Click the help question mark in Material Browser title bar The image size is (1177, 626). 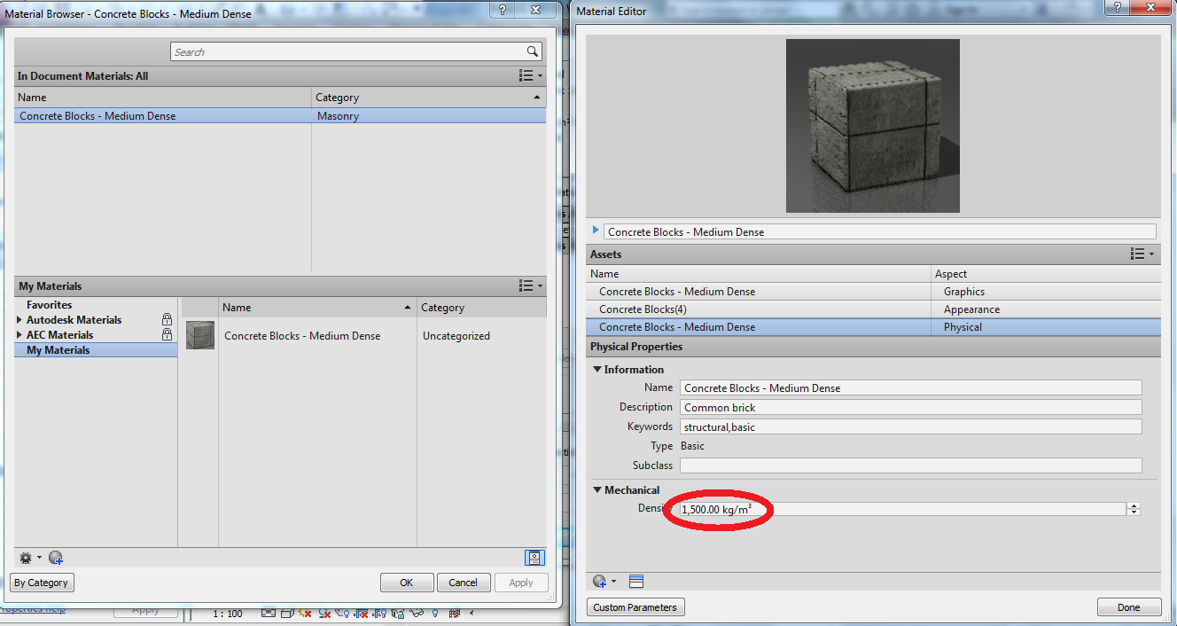(503, 10)
